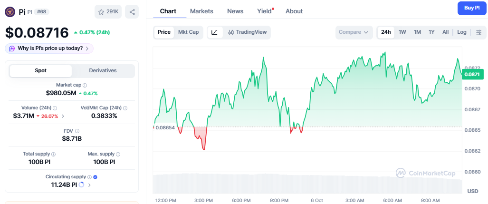
Task: Toggle Log scale on chart
Action: (462, 32)
